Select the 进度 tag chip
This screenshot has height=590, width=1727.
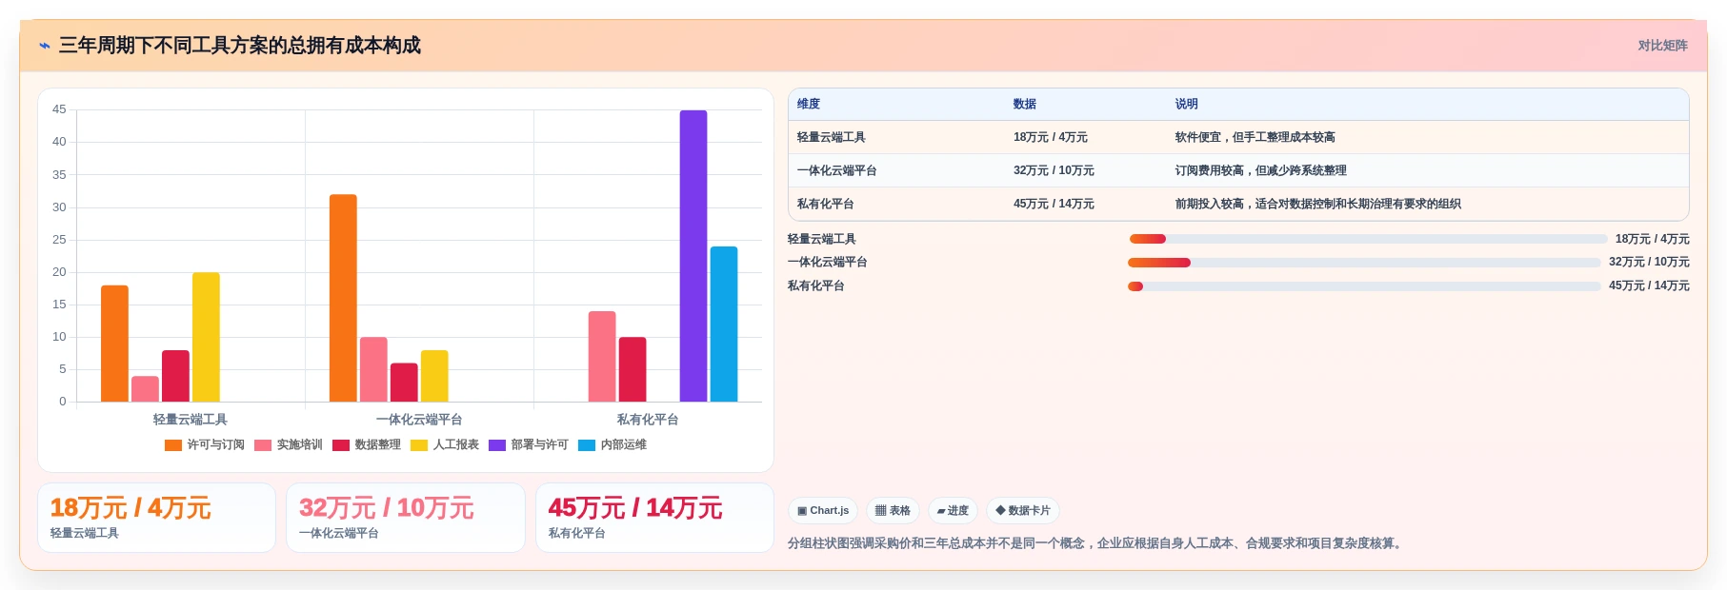[953, 511]
